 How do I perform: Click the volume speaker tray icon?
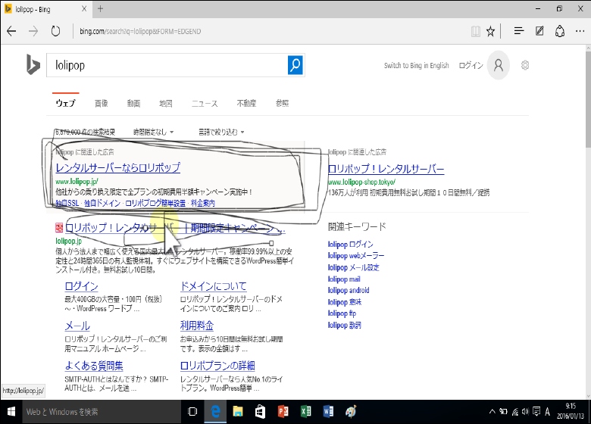pyautogui.click(x=525, y=412)
